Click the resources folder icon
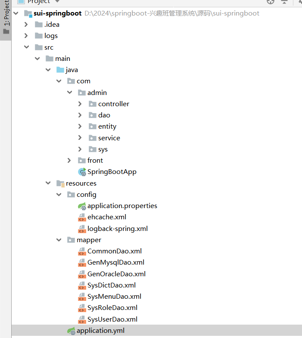Image resolution: width=302 pixels, height=338 pixels. [60, 183]
